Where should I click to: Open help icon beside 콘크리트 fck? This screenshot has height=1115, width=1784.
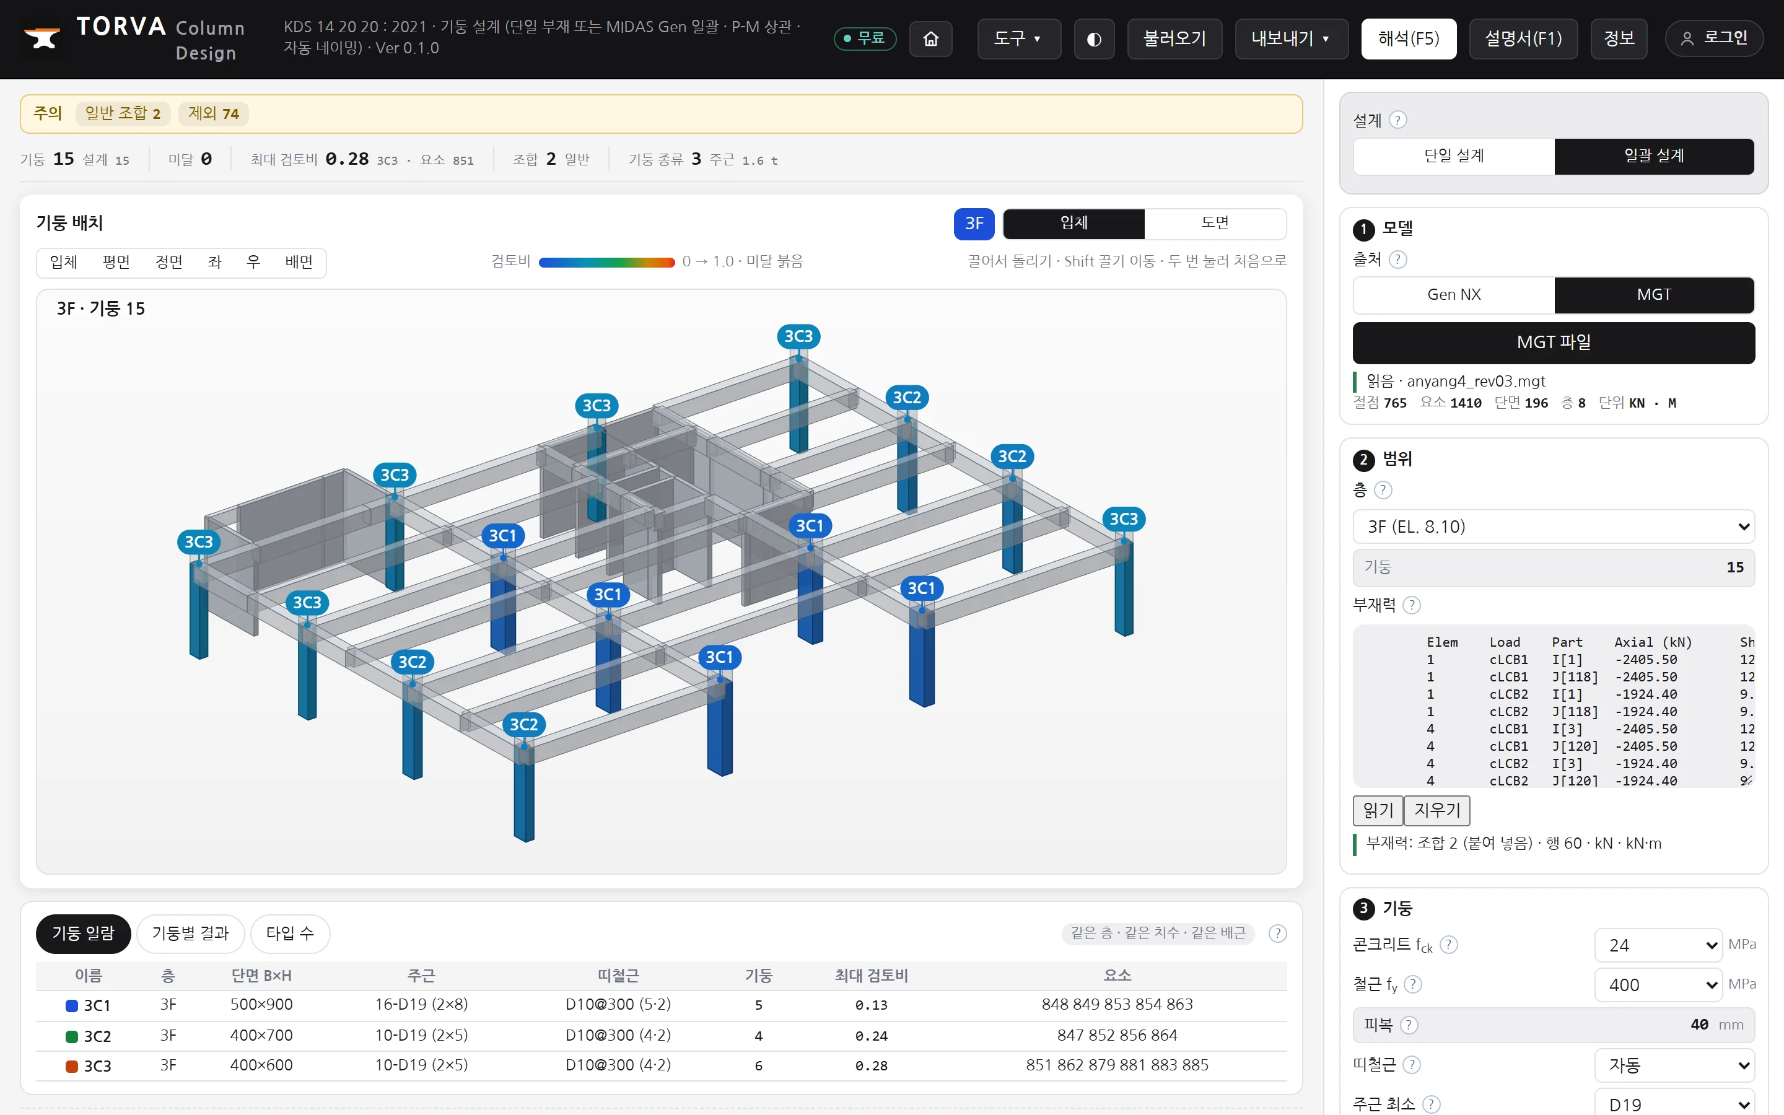point(1449,945)
